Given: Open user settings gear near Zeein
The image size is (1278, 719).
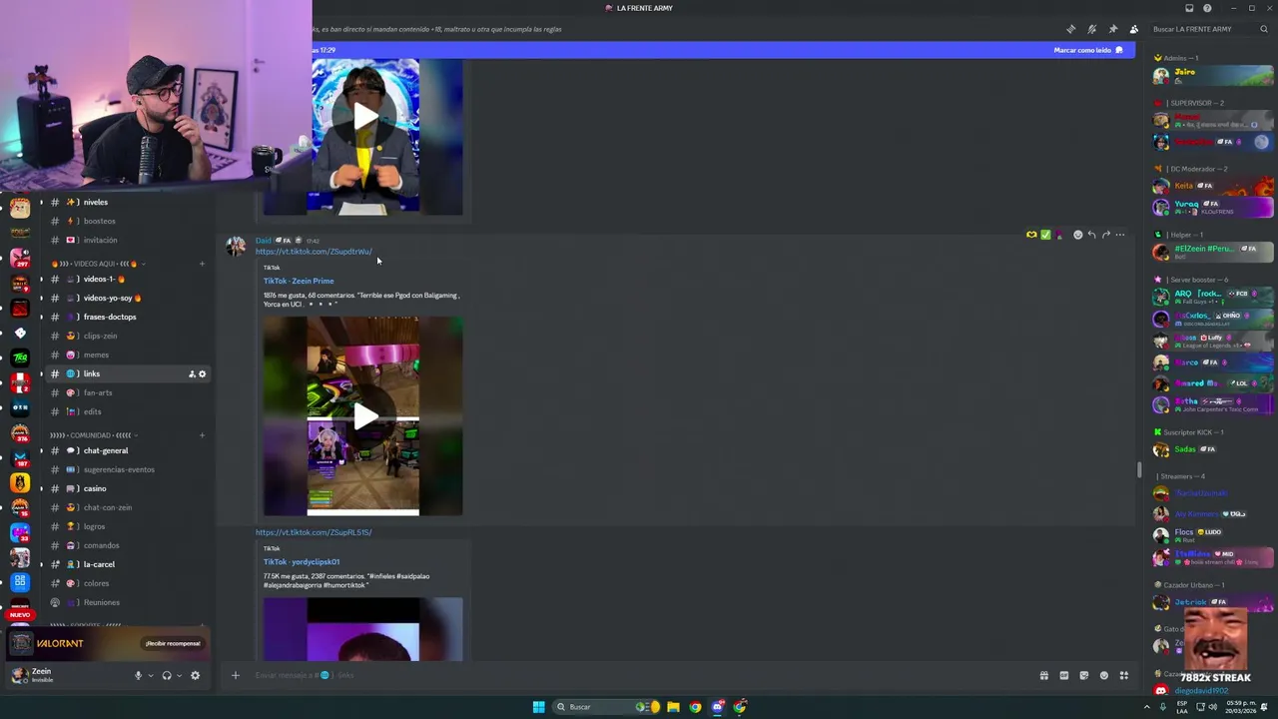Looking at the screenshot, I should point(195,675).
